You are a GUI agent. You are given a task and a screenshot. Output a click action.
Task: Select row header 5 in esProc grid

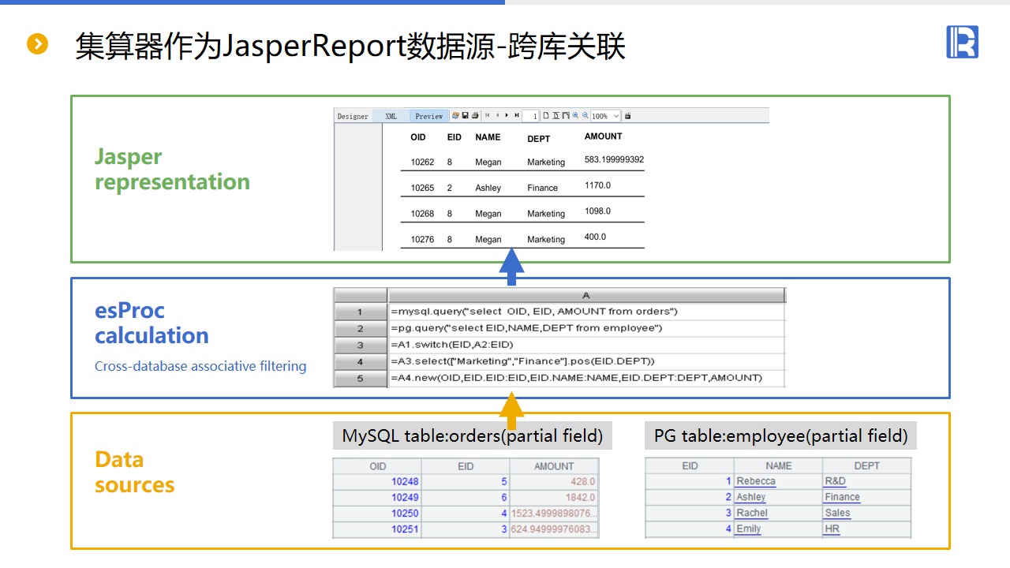361,378
